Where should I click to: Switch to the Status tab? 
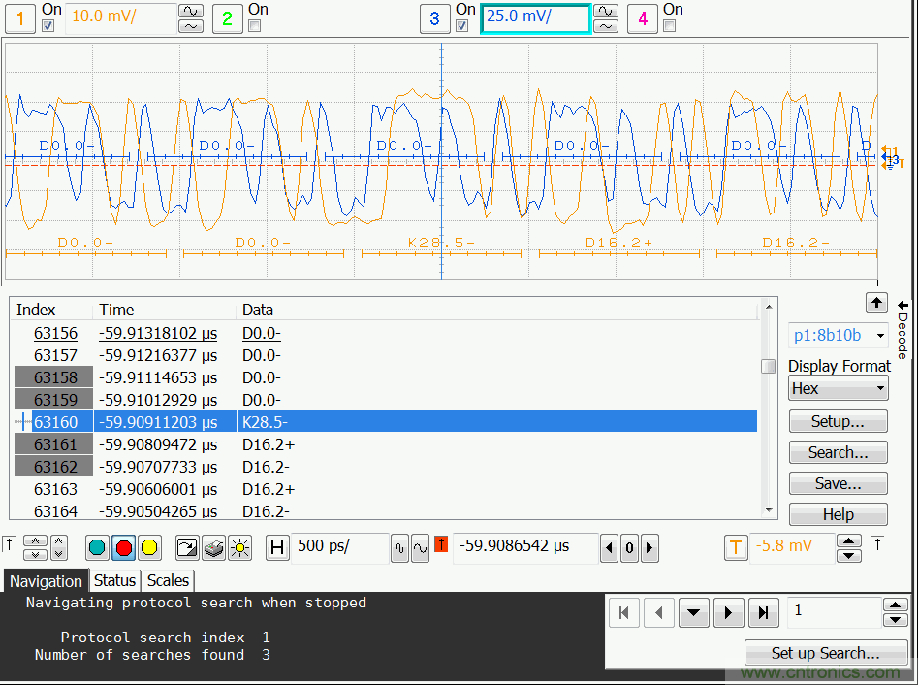point(114,580)
